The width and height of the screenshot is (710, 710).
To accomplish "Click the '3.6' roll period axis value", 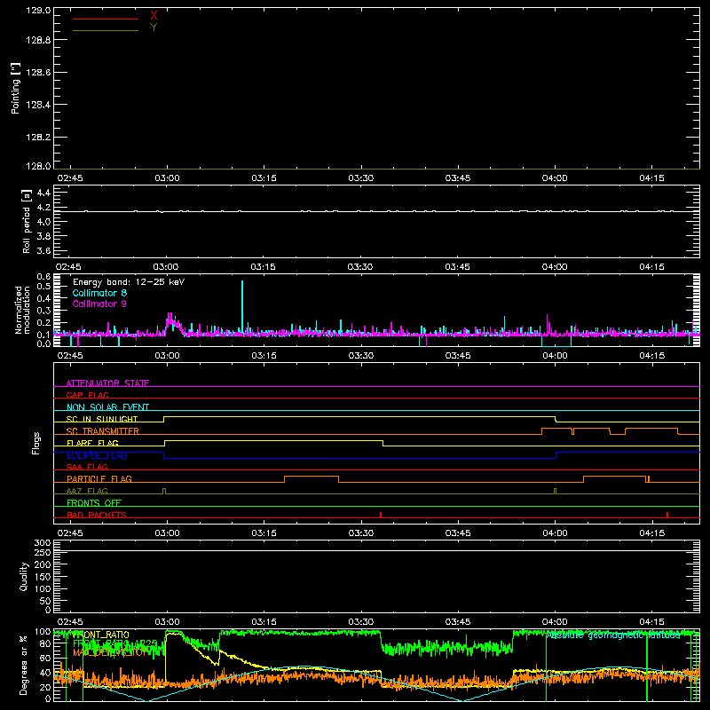I will click(x=43, y=250).
